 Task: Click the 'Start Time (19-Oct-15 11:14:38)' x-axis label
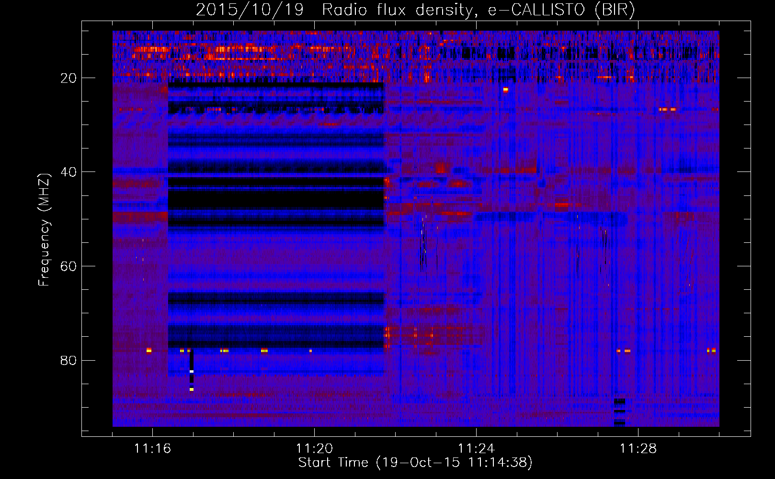[x=415, y=463]
